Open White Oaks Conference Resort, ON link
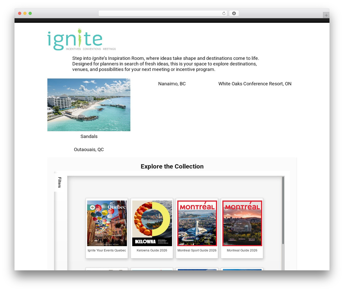 (x=255, y=84)
